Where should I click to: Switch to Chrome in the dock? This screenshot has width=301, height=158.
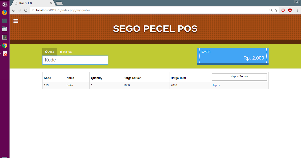click(5, 45)
